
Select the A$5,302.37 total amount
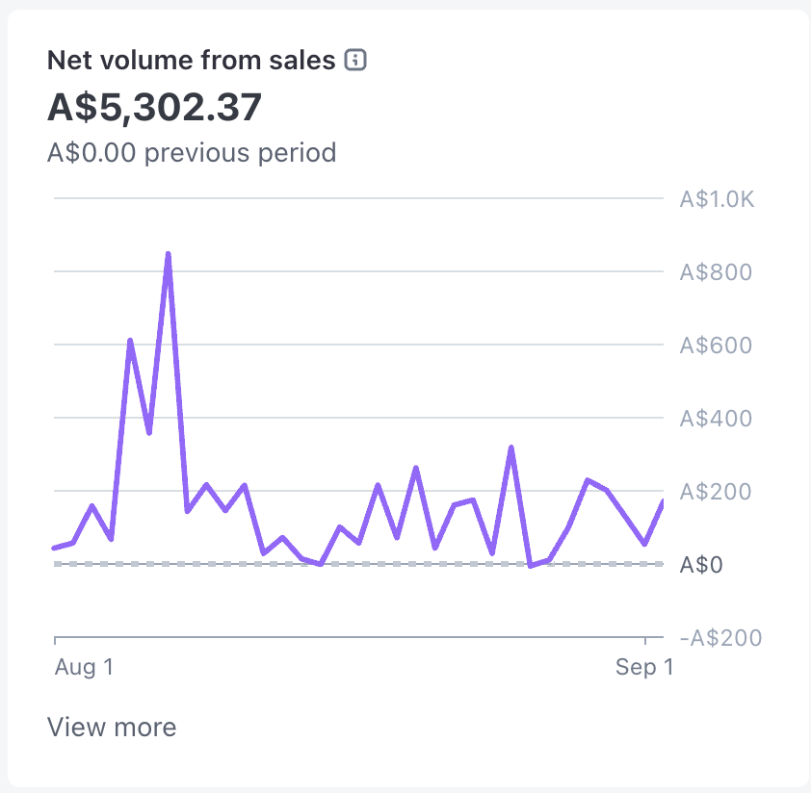click(155, 108)
